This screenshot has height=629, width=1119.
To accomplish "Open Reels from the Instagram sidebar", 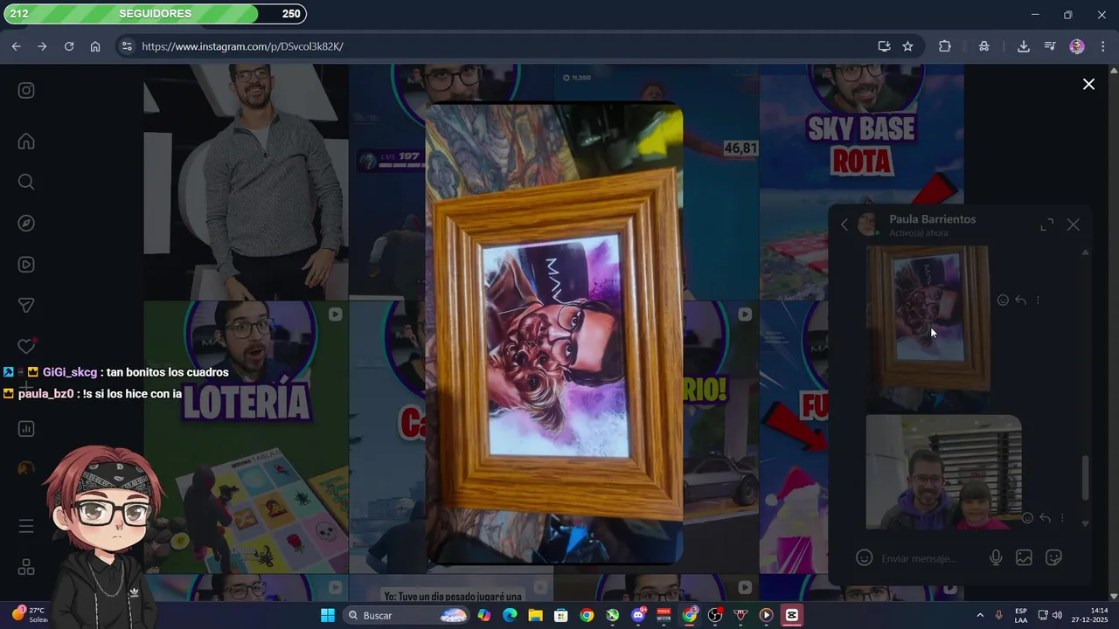I will pos(26,264).
